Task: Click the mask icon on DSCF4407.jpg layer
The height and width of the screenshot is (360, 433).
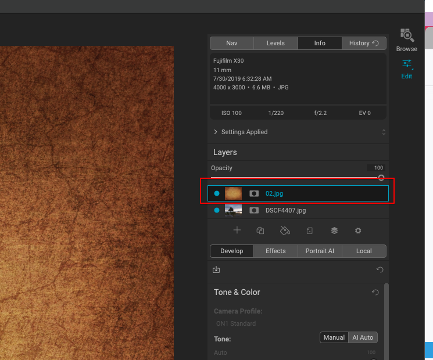Action: [x=254, y=210]
